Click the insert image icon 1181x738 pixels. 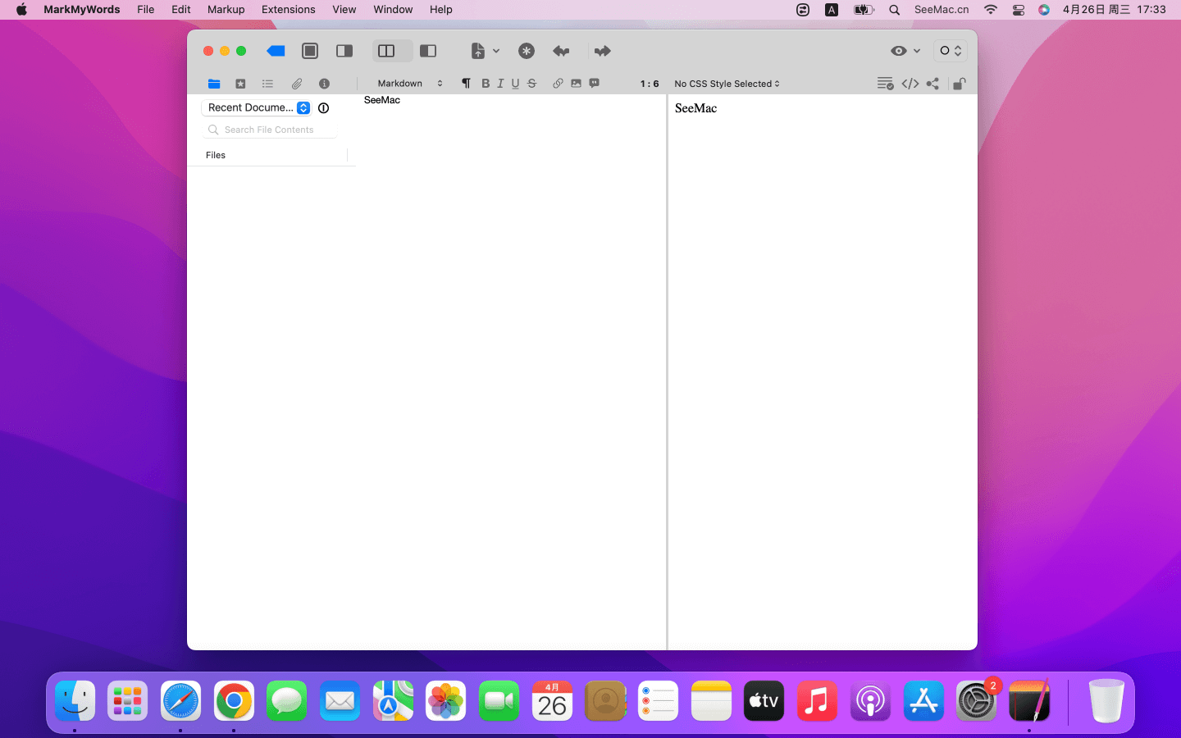tap(576, 84)
